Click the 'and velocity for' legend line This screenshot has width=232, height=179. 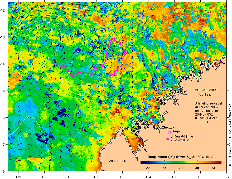tap(206, 111)
